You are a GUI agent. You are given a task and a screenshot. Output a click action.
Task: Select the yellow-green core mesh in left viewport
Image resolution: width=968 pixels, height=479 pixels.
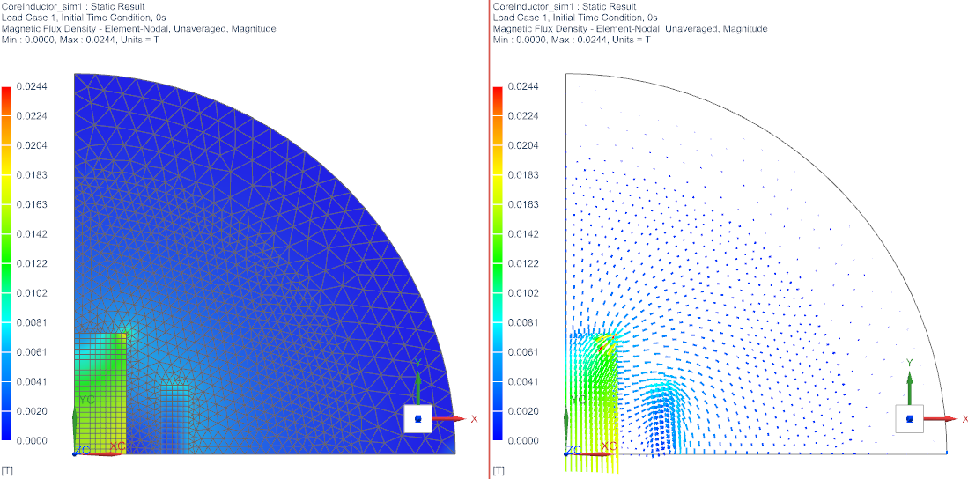tap(99, 396)
